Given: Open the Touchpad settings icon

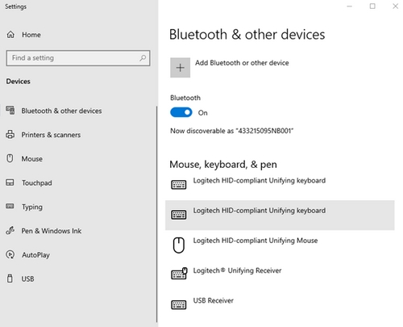Looking at the screenshot, I should coord(10,182).
